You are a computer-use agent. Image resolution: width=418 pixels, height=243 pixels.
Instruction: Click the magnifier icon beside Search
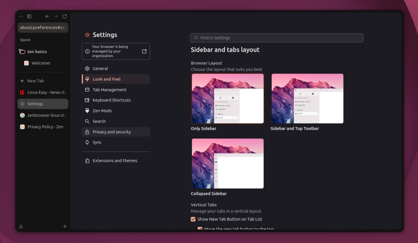click(x=87, y=121)
